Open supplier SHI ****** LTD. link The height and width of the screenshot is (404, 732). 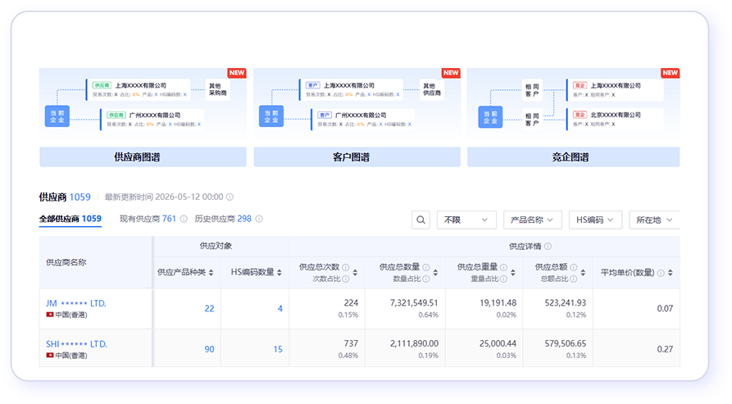coord(76,344)
